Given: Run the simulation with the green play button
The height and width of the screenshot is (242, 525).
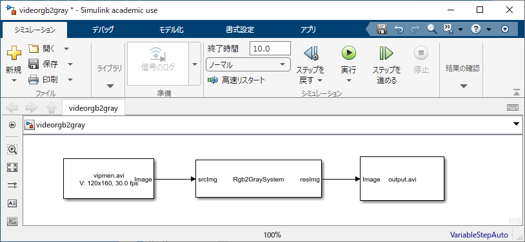Looking at the screenshot, I should [348, 53].
